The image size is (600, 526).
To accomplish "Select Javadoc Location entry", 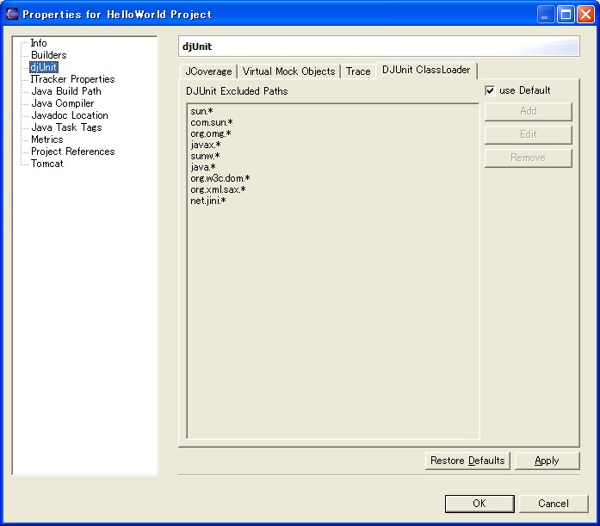I will [x=69, y=115].
